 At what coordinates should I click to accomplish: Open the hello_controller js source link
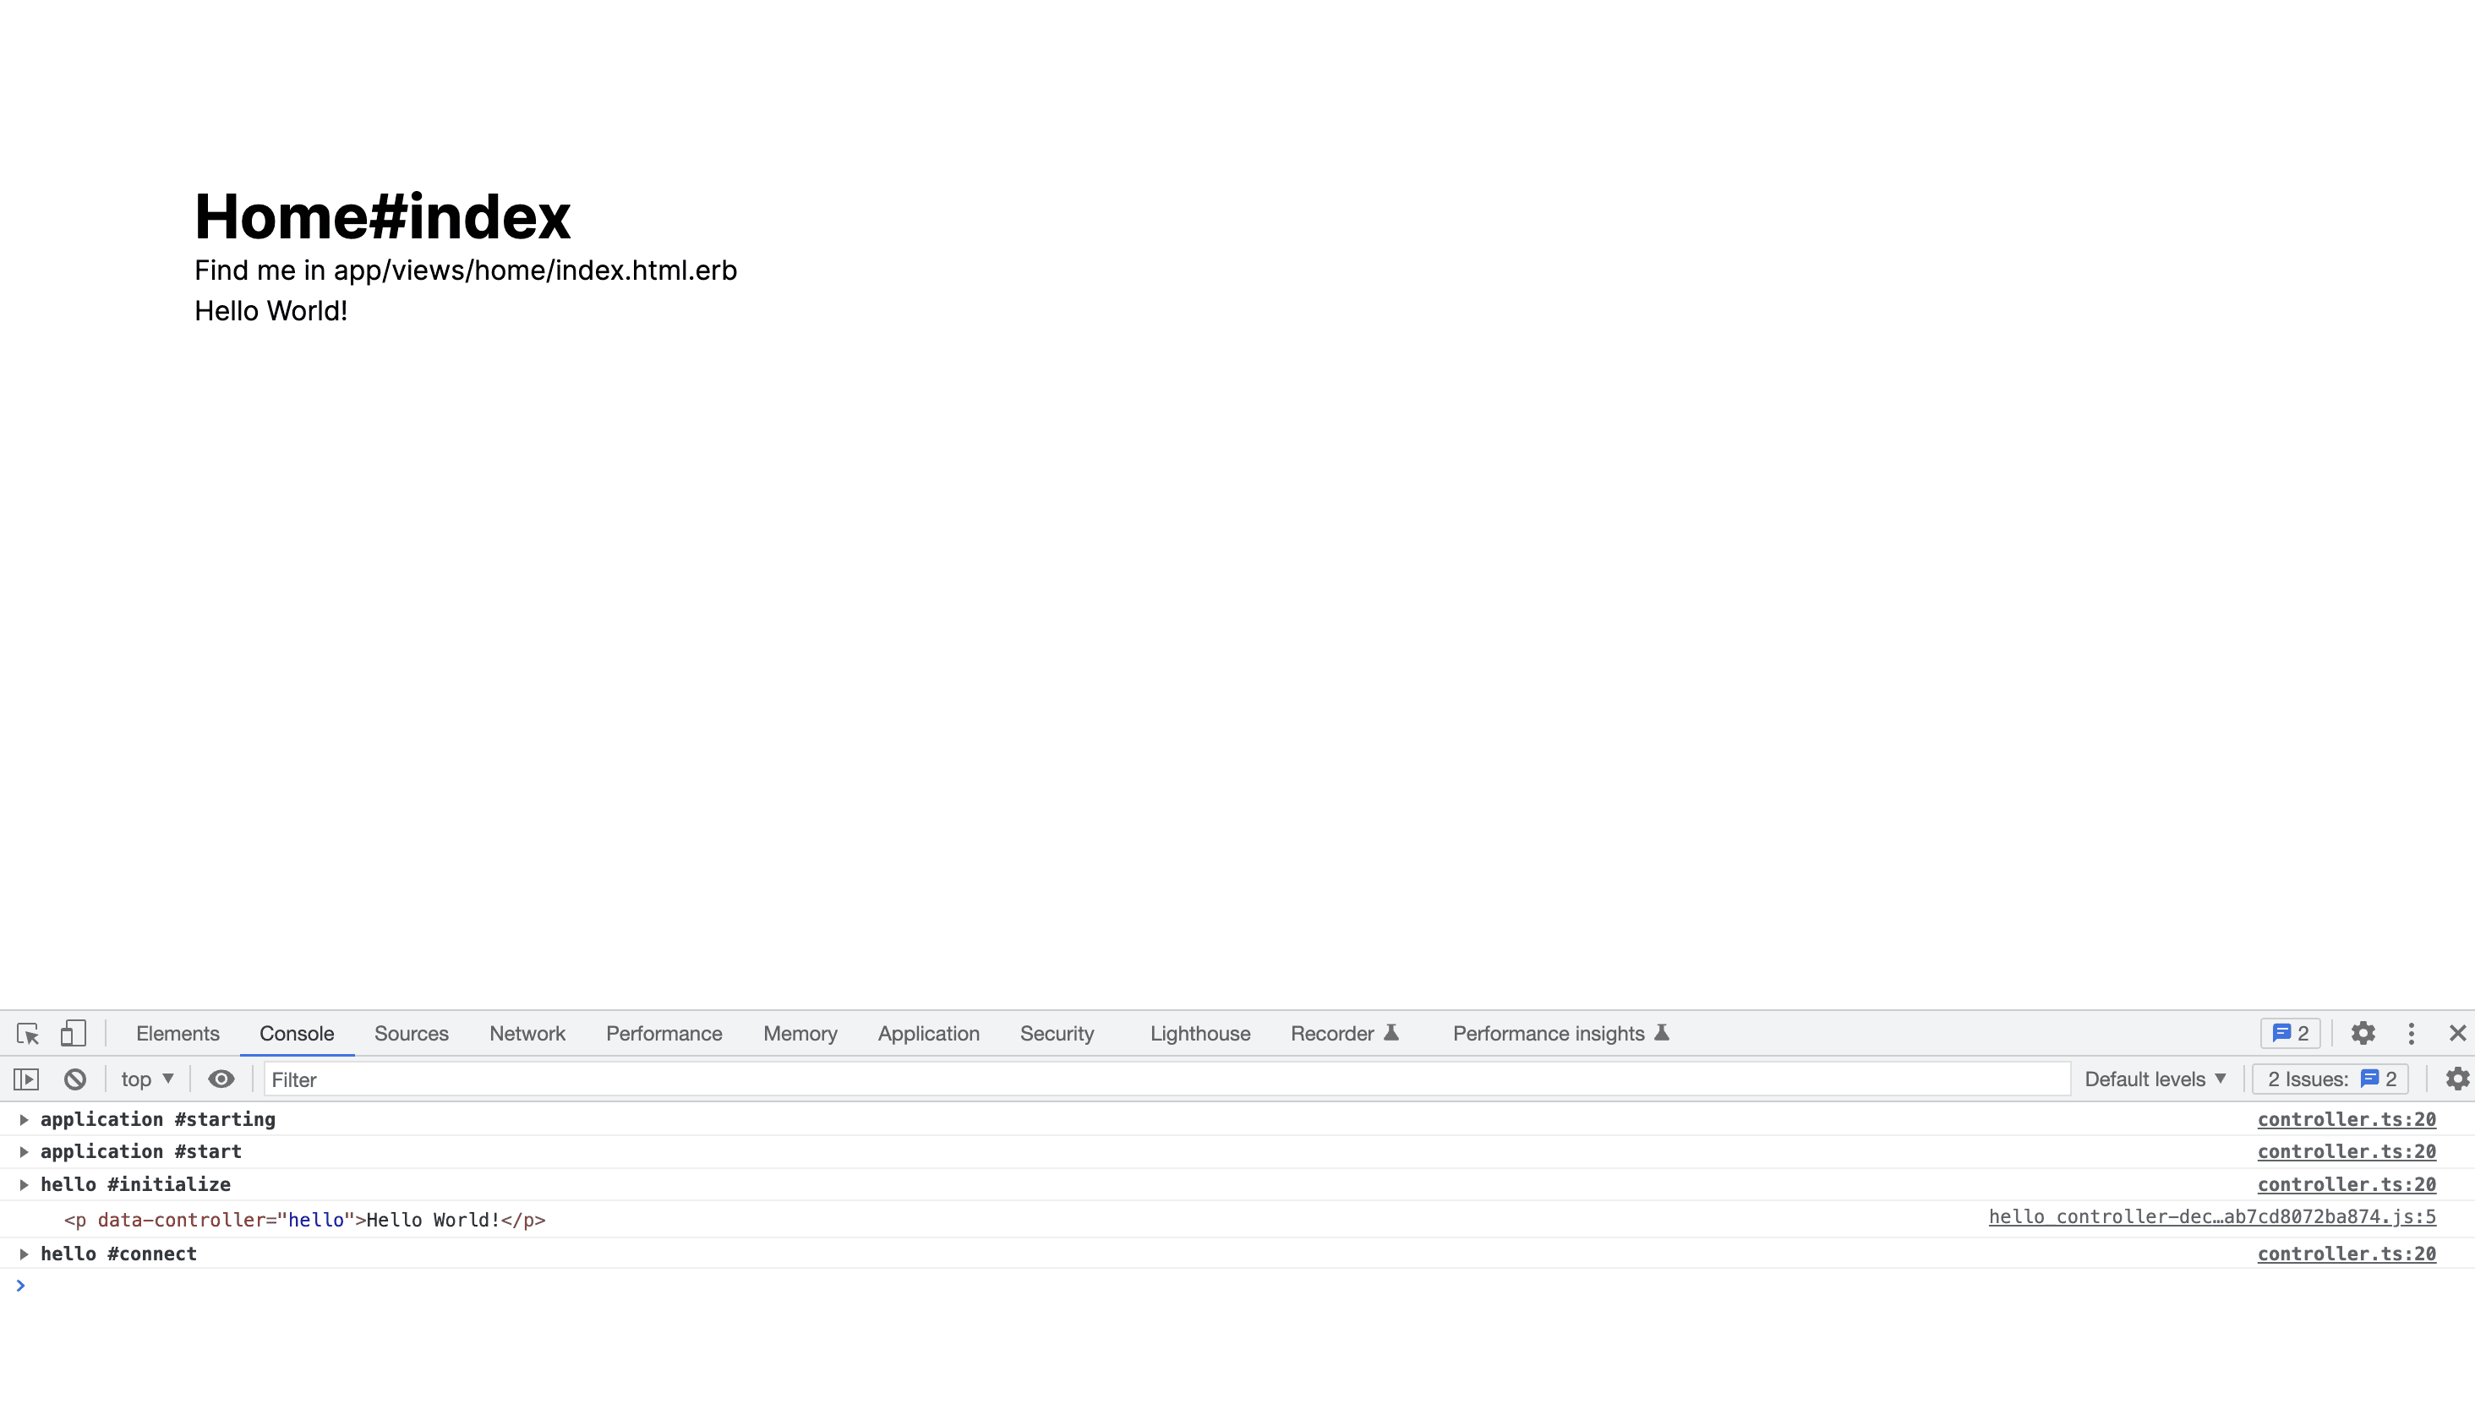2211,1216
